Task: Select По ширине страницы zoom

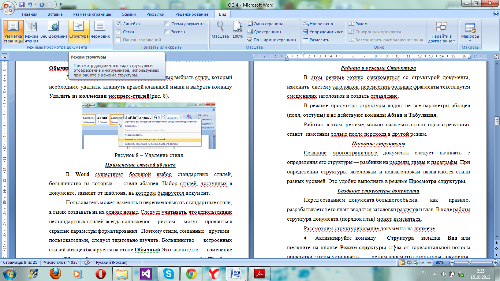Action: click(271, 40)
